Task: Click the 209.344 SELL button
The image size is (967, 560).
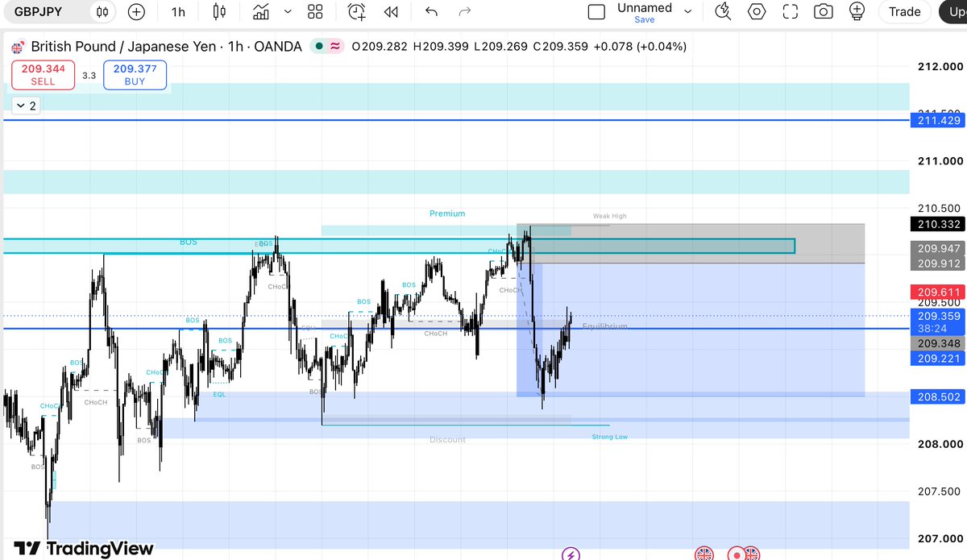Action: (44, 75)
